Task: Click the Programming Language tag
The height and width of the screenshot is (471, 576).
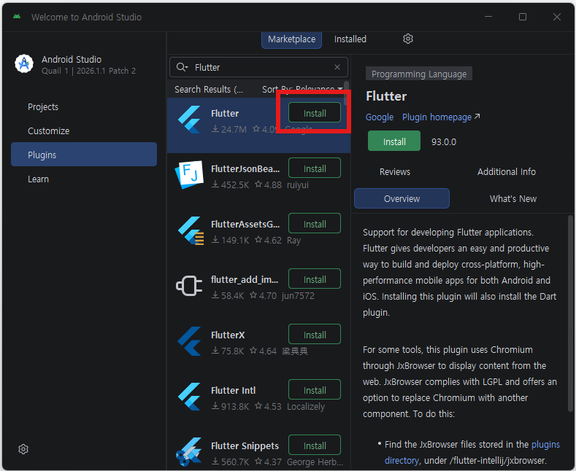Action: 419,74
